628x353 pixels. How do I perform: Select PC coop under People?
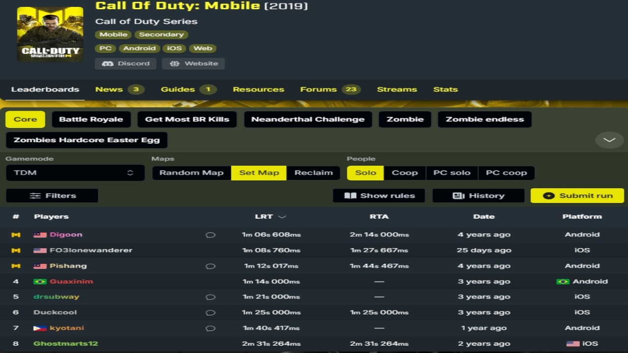tap(506, 173)
